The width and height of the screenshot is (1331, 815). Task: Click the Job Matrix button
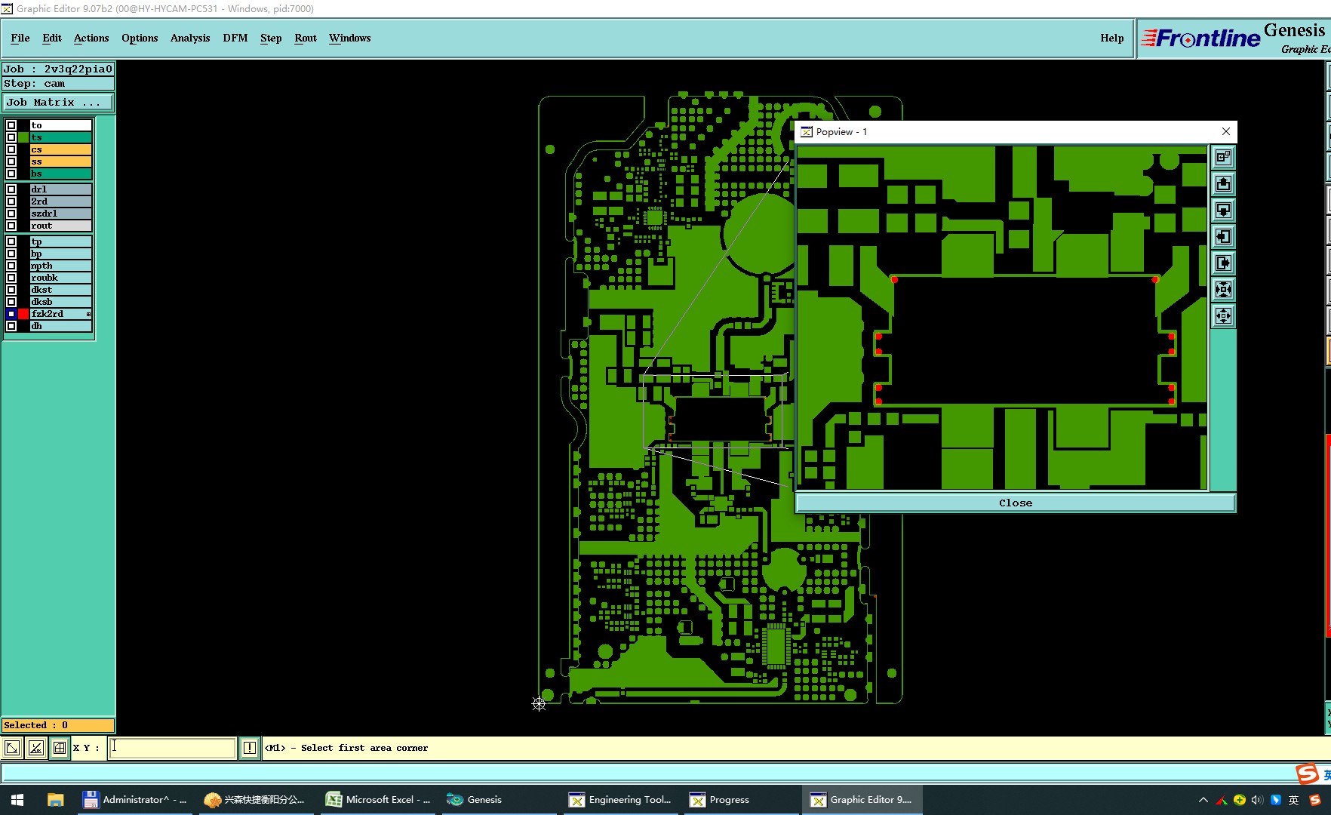[x=58, y=102]
